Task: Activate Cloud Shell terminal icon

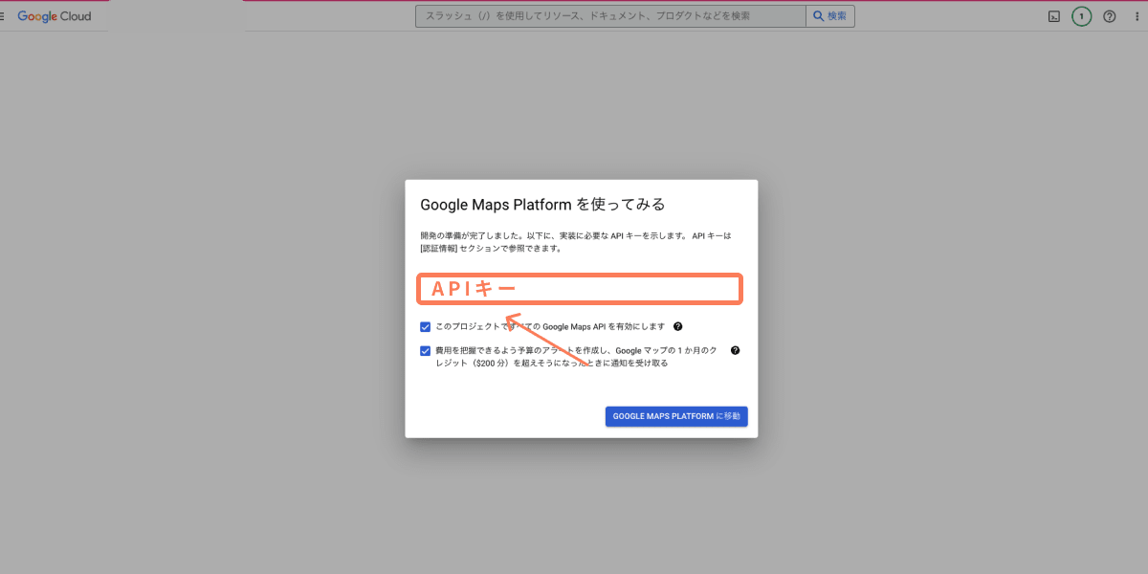Action: (x=1054, y=16)
